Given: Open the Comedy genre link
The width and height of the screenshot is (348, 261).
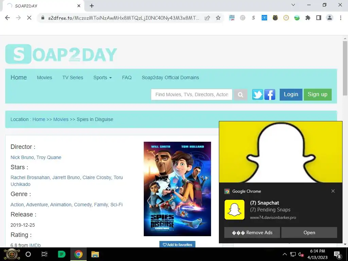Looking at the screenshot, I should point(83,205).
